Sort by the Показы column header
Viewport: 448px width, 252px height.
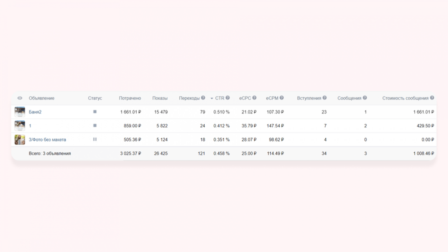160,98
